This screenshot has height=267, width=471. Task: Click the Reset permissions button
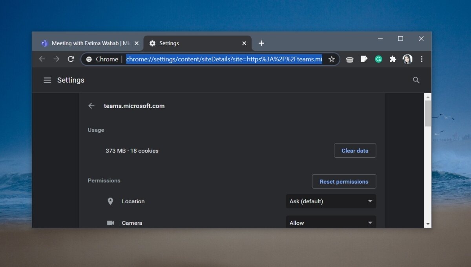(x=344, y=182)
